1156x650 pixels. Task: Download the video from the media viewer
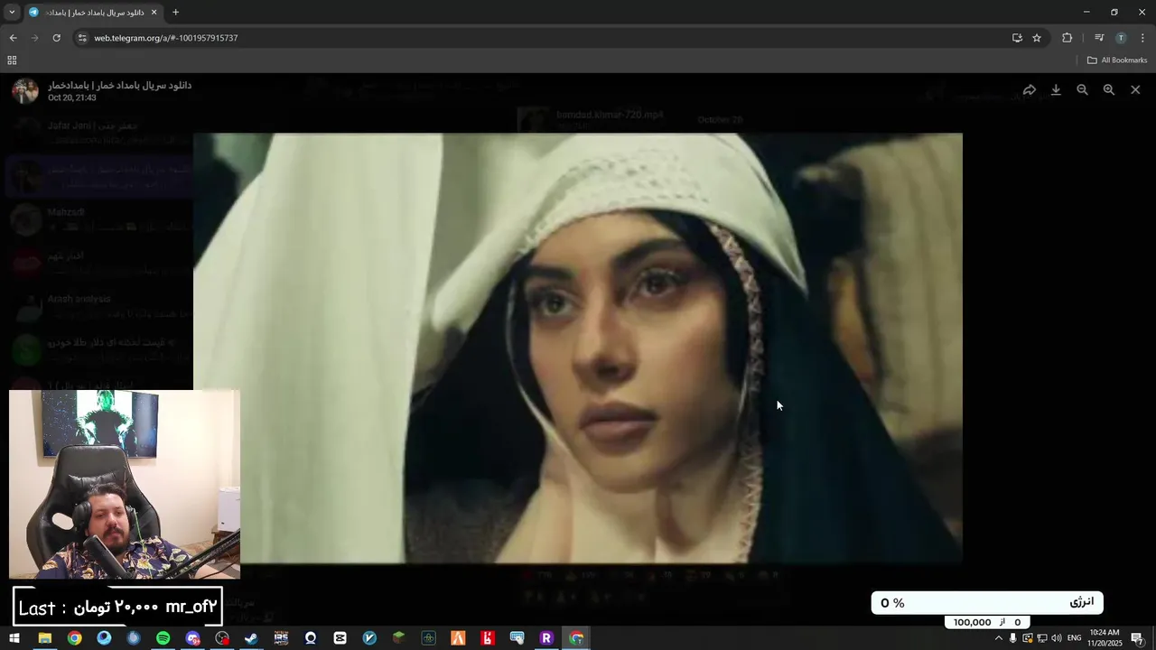pyautogui.click(x=1056, y=90)
